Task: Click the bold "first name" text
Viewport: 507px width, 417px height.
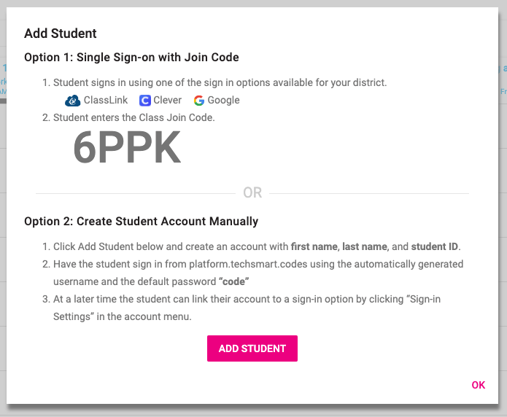Action: [x=315, y=246]
